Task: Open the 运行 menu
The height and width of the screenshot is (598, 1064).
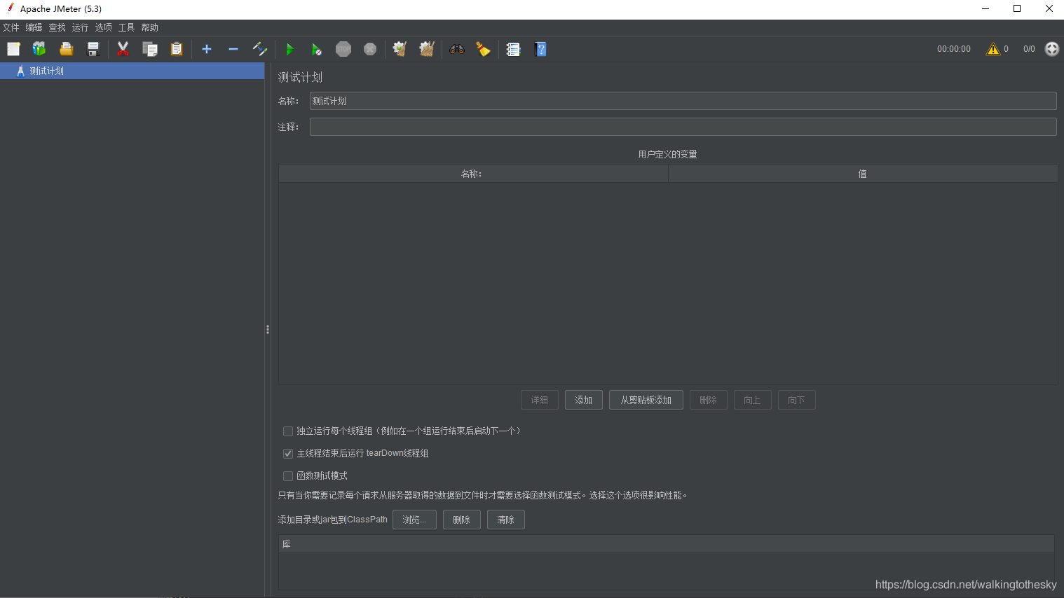Action: [81, 28]
